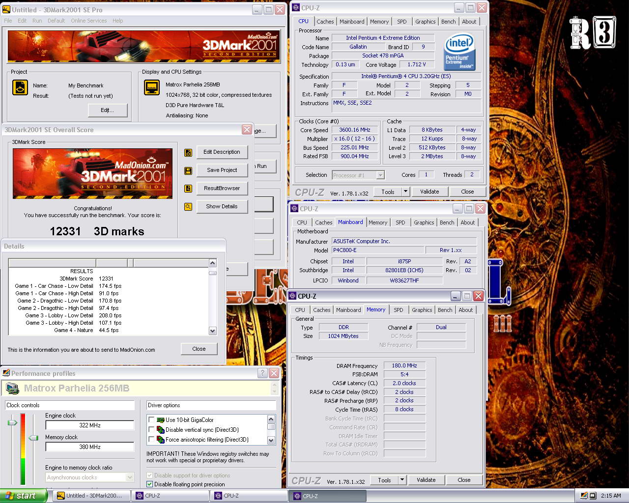Open the second CPU-Z taskbar button
This screenshot has height=503, width=629.
pos(249,496)
